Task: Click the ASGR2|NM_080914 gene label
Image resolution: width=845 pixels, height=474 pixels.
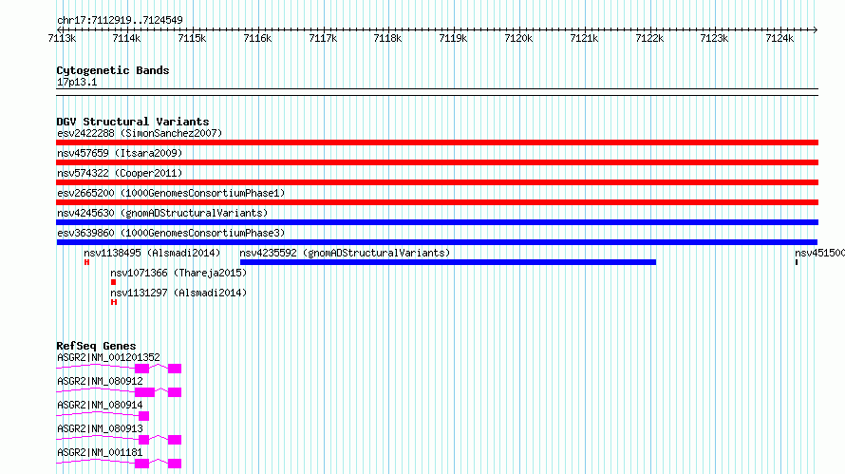Action: (100, 405)
